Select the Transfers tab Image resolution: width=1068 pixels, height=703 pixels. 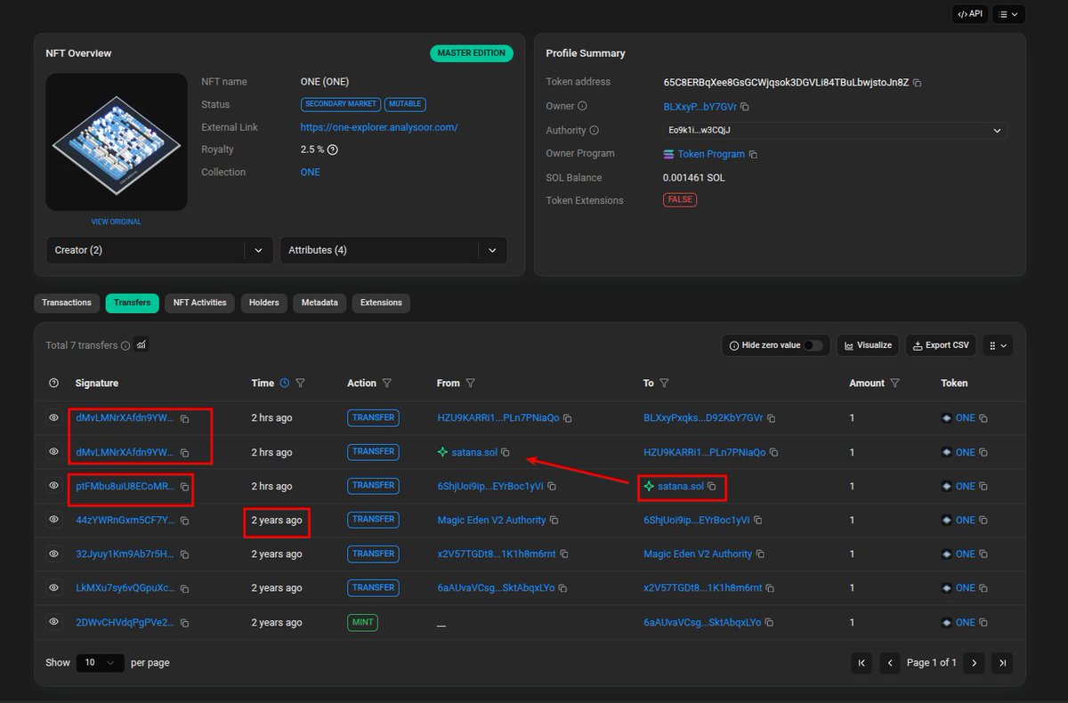(132, 303)
